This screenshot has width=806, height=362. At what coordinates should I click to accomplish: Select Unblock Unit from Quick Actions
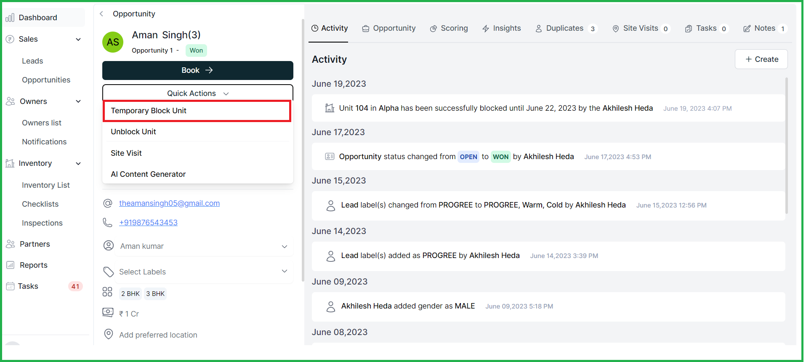point(198,132)
